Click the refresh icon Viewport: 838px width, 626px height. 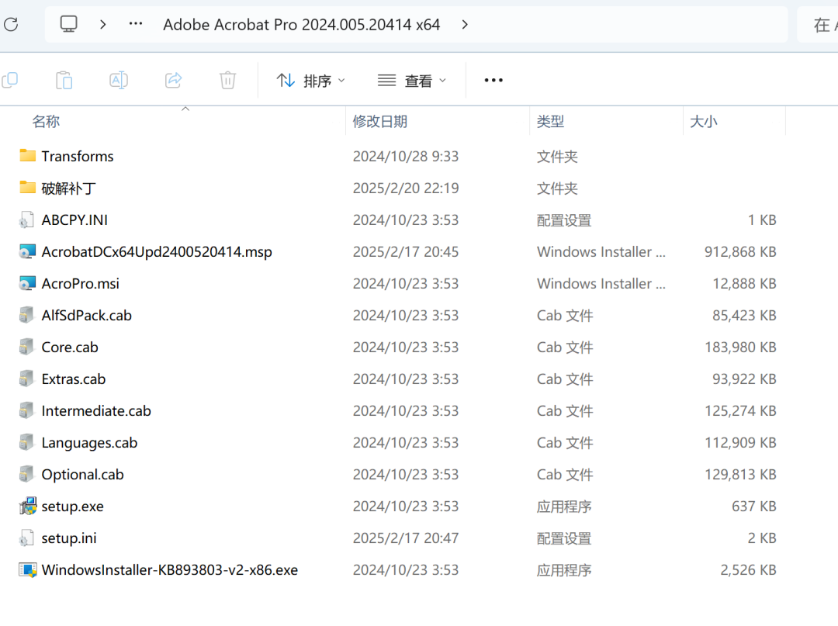[11, 25]
